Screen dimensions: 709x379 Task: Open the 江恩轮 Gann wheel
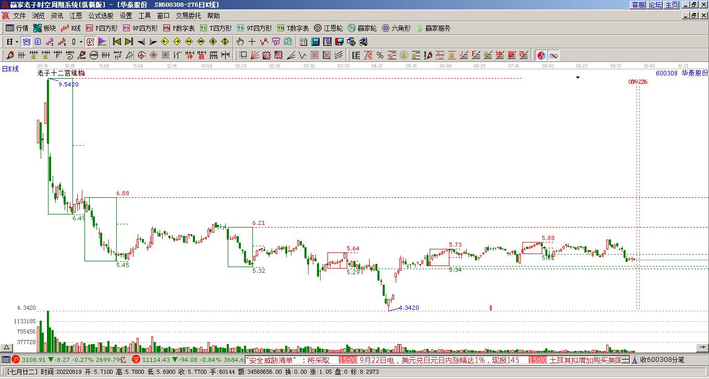pos(328,28)
